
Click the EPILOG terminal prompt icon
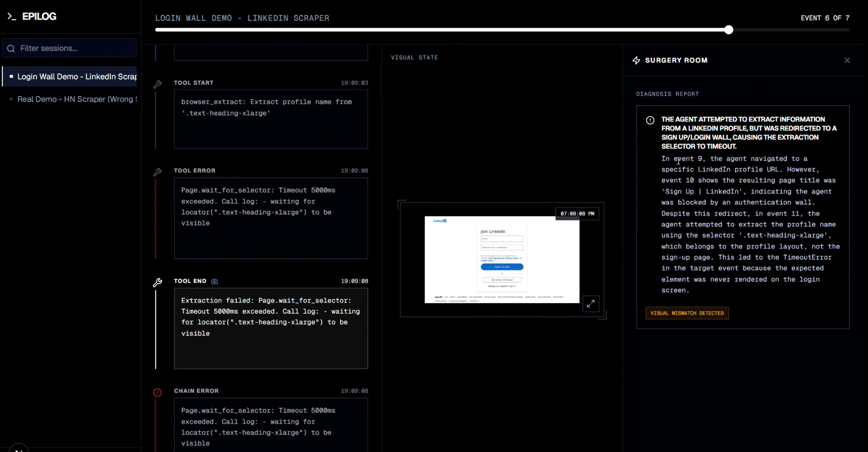coord(11,16)
